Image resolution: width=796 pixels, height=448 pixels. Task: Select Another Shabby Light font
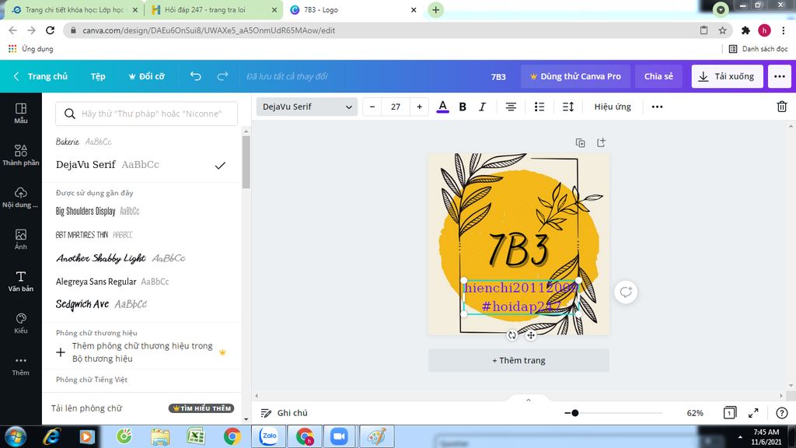[120, 258]
